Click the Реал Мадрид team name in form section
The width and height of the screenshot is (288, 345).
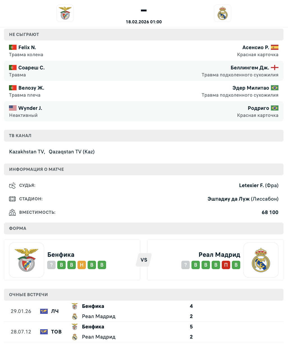click(x=219, y=255)
